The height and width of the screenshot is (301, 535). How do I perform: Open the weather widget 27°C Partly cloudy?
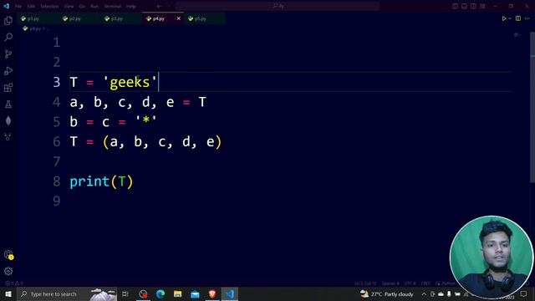387,293
